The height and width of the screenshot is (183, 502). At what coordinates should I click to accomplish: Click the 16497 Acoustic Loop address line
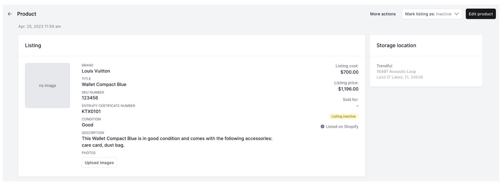point(396,72)
